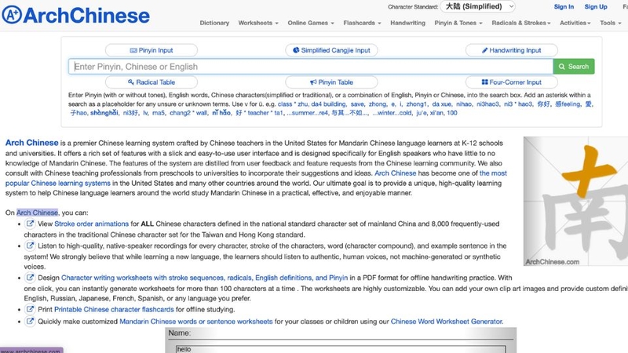628x353 pixels.
Task: Expand the Flashcards menu
Action: (x=362, y=23)
